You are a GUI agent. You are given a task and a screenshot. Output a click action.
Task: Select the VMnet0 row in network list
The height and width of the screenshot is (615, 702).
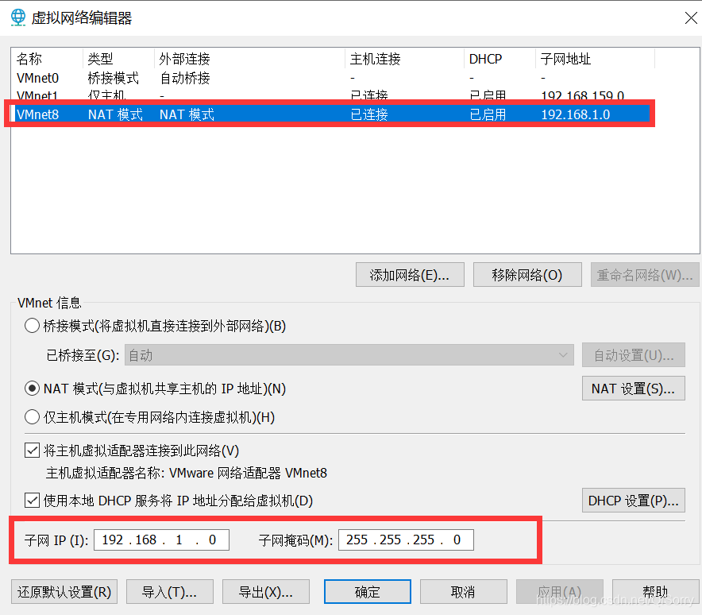pyautogui.click(x=332, y=78)
